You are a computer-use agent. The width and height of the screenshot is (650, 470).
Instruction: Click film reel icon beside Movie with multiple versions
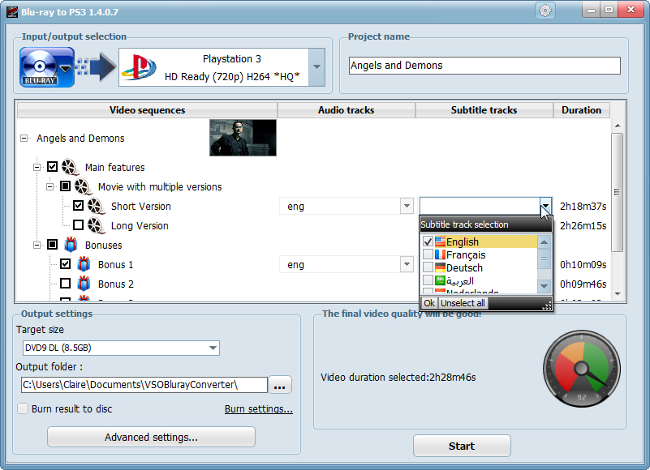tap(83, 186)
